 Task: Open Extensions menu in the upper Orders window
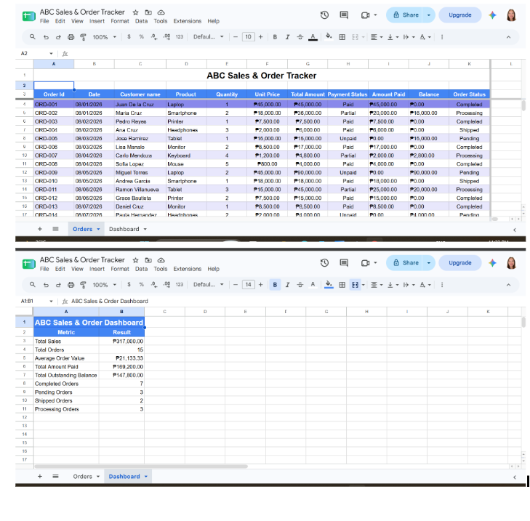pyautogui.click(x=188, y=21)
